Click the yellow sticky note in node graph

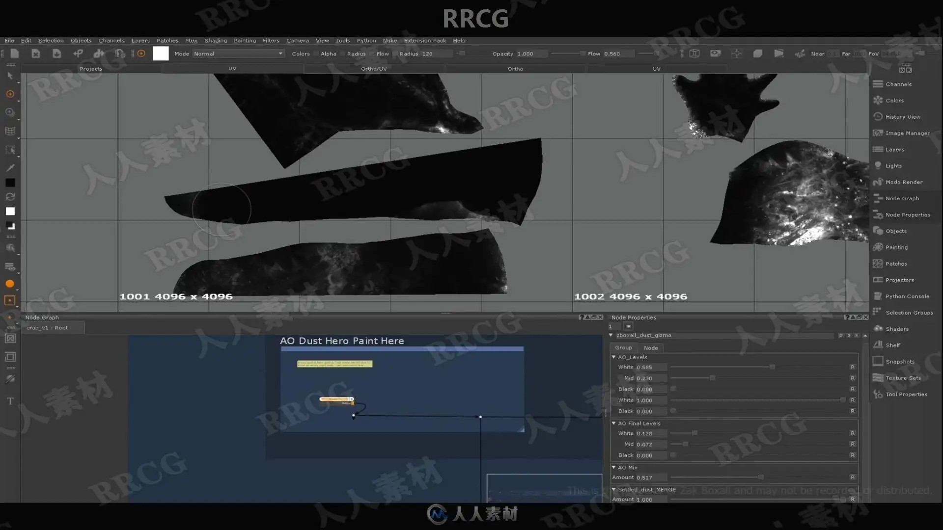pyautogui.click(x=334, y=364)
